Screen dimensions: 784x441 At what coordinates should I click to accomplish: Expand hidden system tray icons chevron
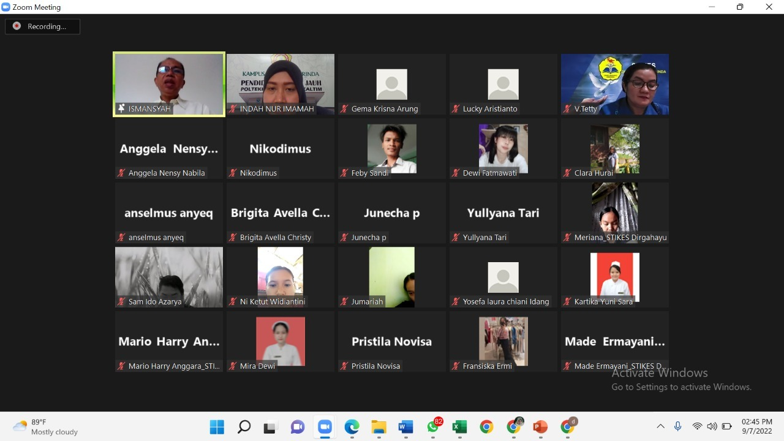click(660, 426)
